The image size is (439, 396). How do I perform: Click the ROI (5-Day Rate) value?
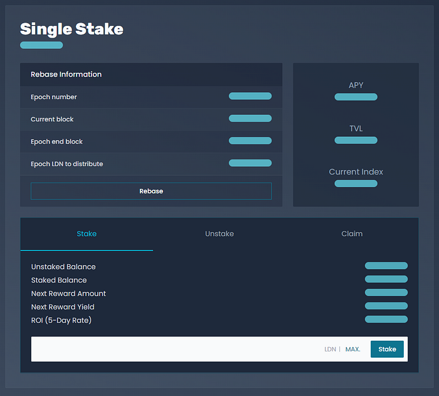386,319
